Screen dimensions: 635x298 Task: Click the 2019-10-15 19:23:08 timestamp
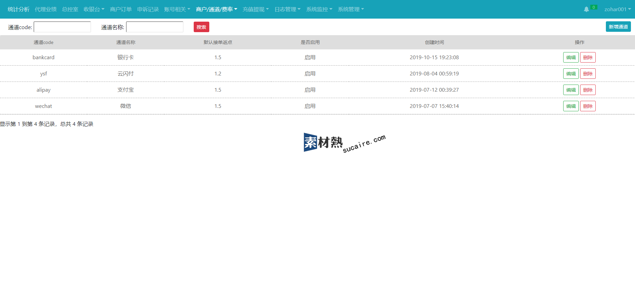point(434,58)
